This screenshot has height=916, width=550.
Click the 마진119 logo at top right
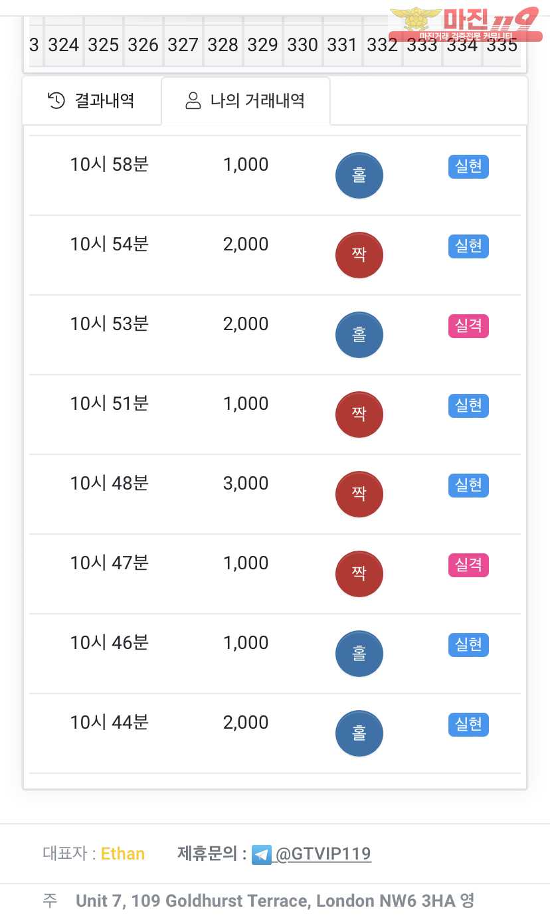click(465, 23)
